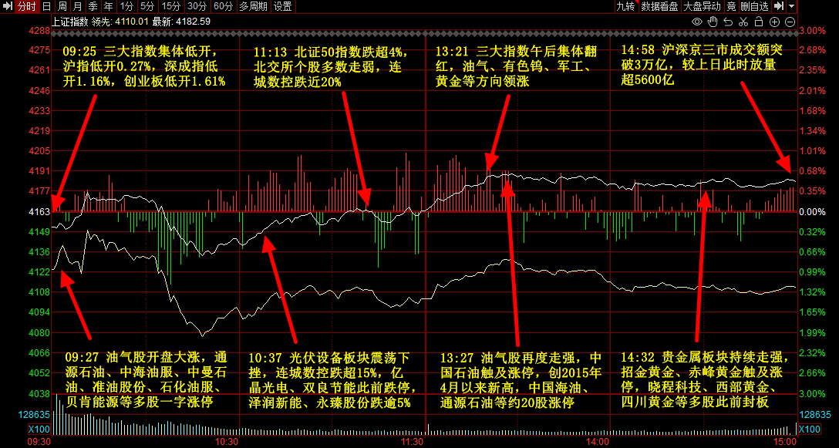Click the 大盘异动 button

(x=703, y=6)
